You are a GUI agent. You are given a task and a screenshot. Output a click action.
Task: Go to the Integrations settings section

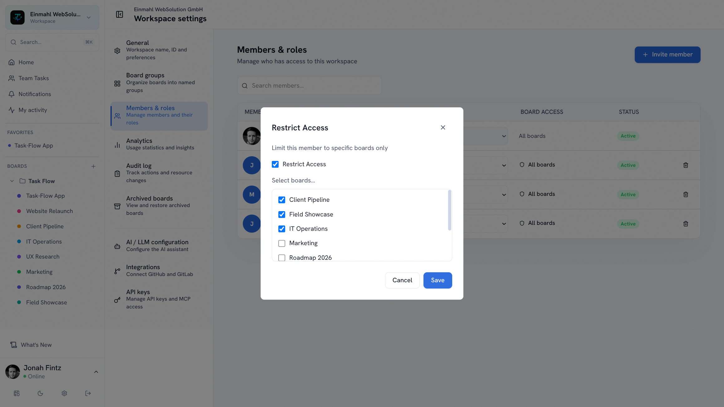pos(159,271)
